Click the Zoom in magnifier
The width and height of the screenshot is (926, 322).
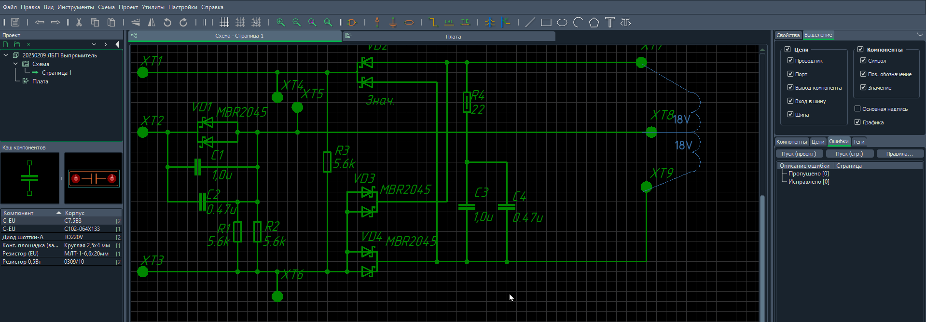click(280, 22)
